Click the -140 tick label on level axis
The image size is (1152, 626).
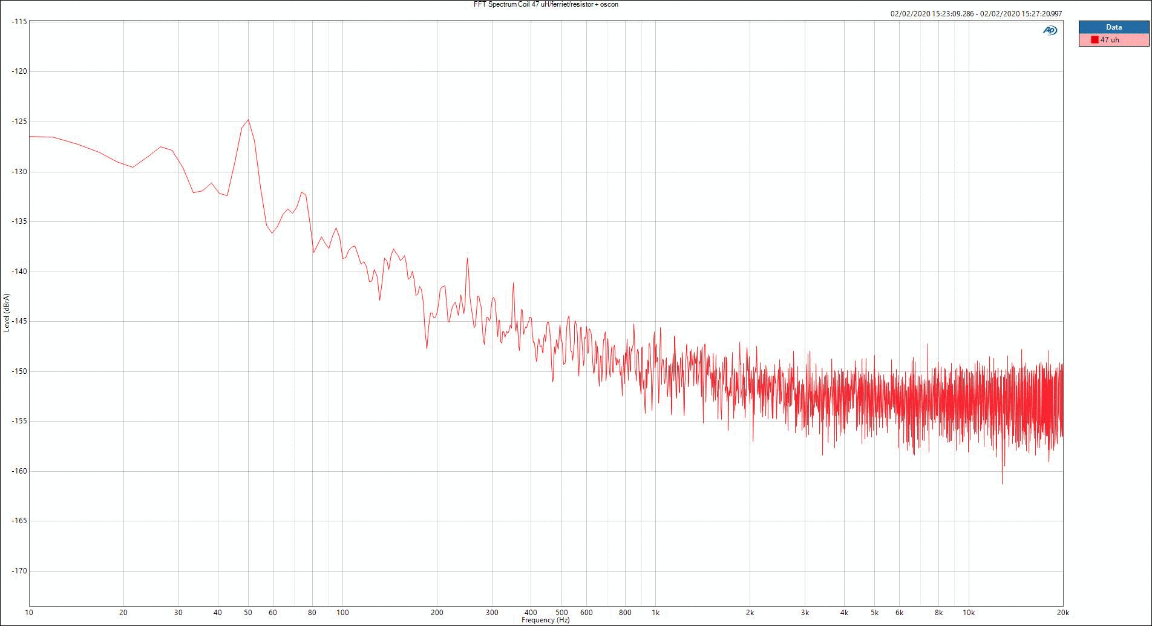point(19,272)
